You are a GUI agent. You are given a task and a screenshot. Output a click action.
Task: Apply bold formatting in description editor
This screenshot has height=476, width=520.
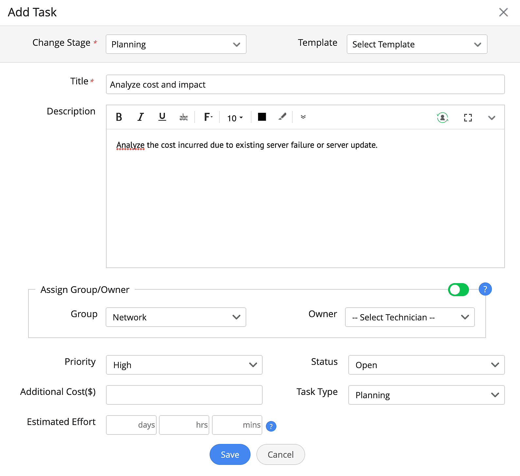click(119, 117)
